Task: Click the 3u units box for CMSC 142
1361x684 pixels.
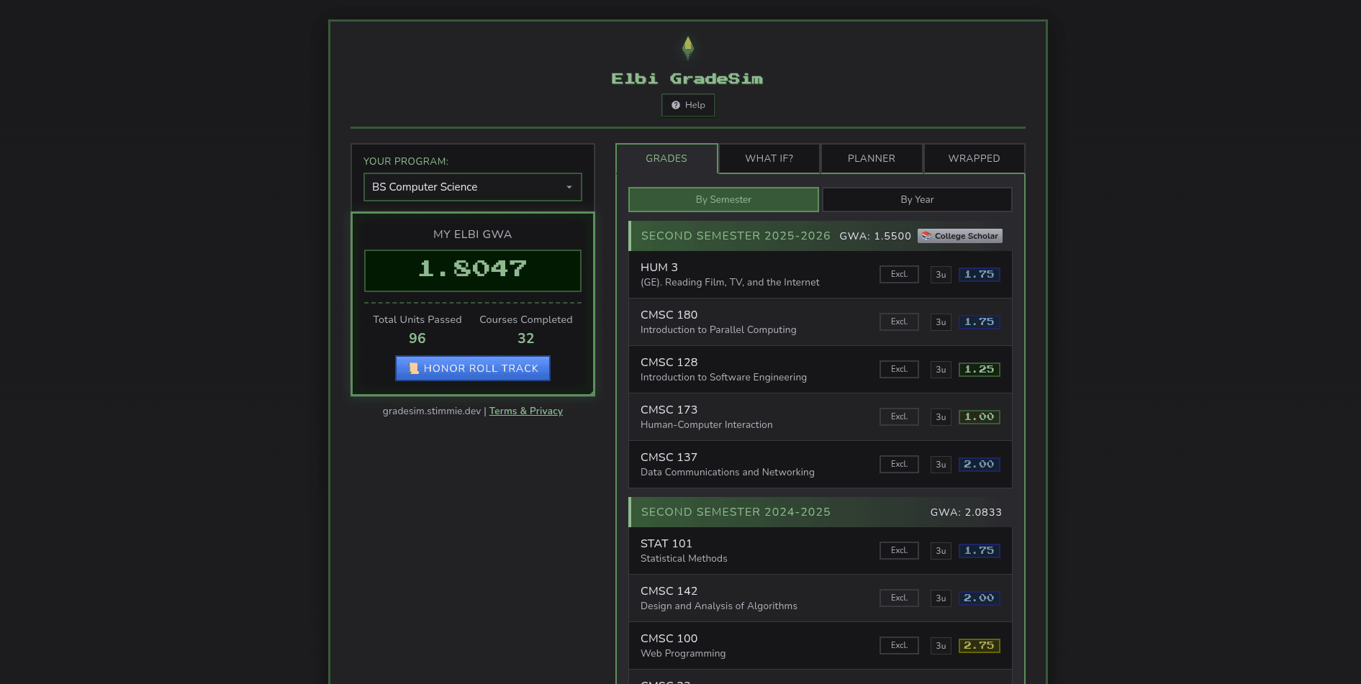Action: 941,598
